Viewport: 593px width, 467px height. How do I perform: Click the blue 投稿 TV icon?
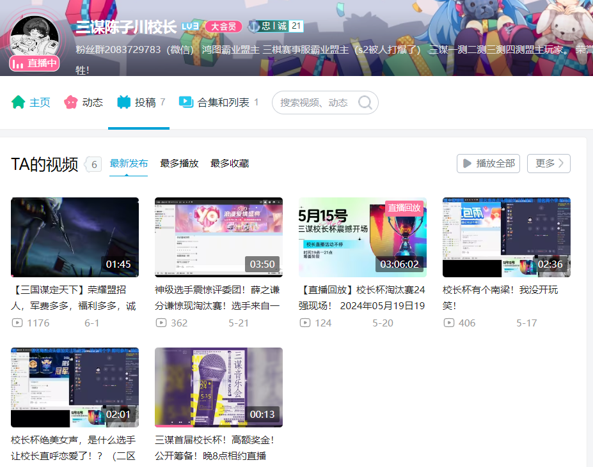(x=123, y=102)
